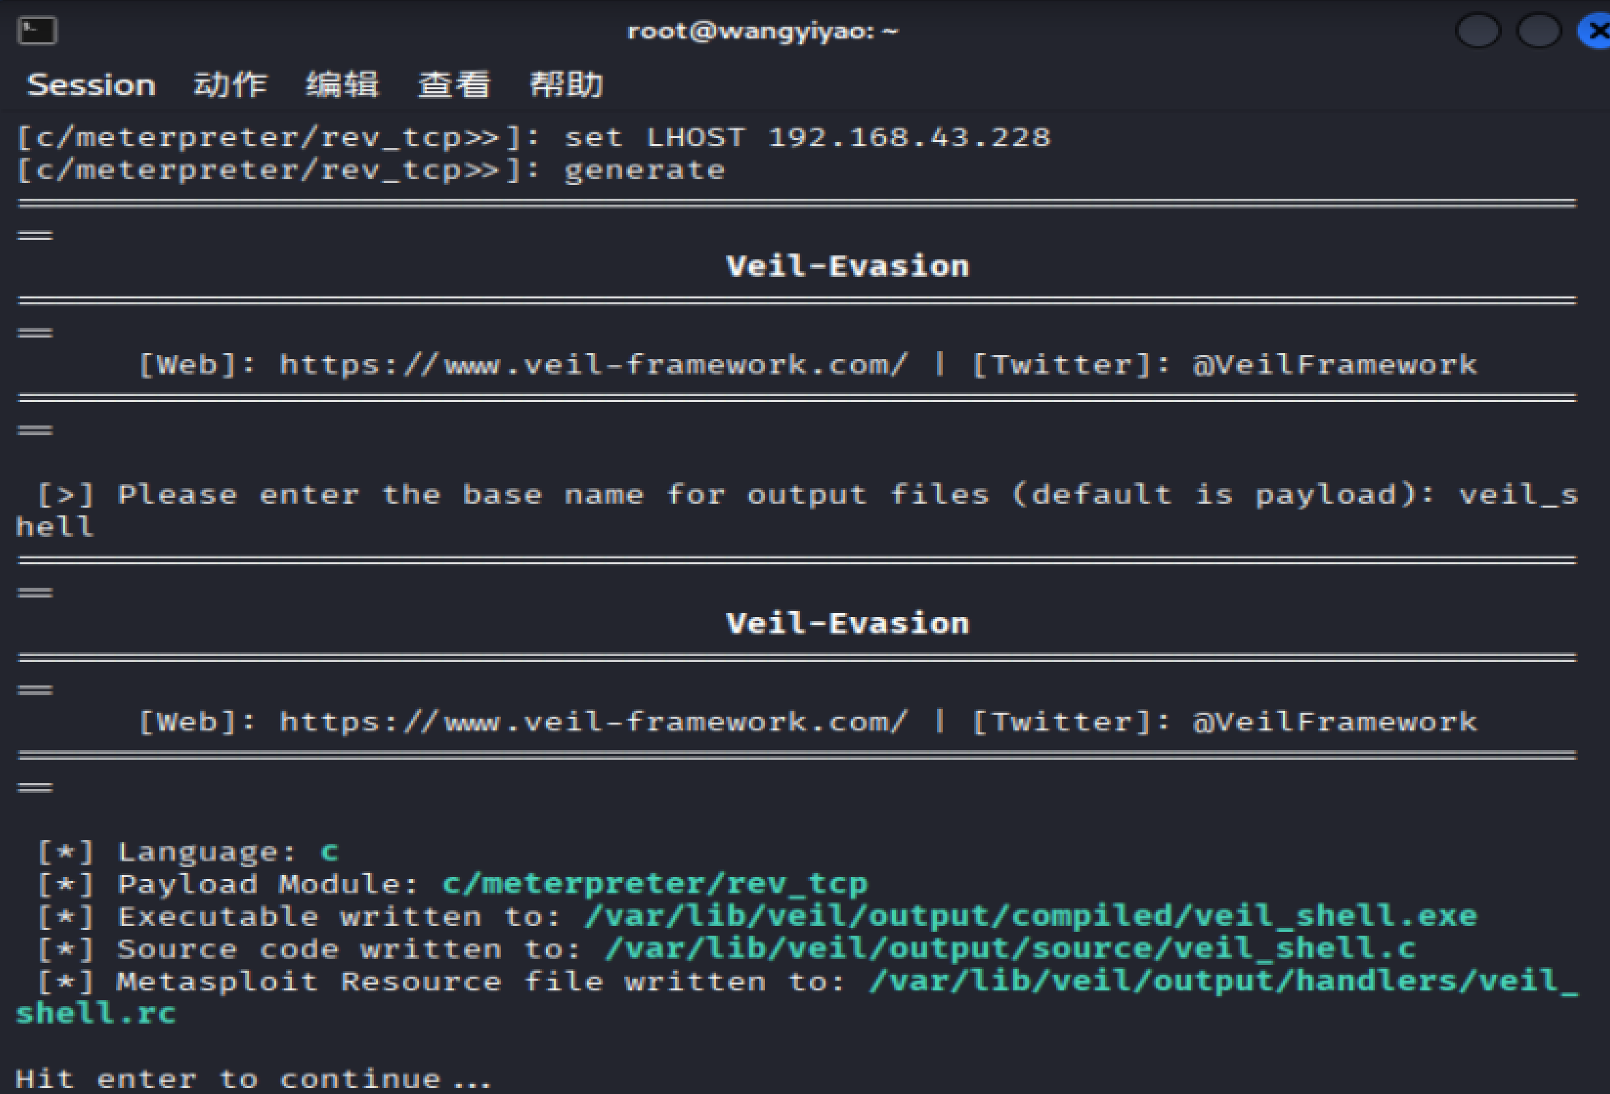Click the second @VeilFramework Twitter handle

click(1334, 722)
